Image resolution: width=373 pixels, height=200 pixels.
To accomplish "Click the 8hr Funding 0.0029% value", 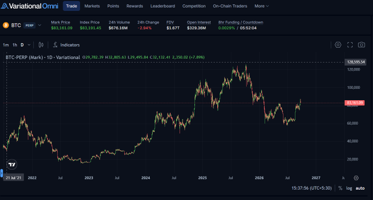I will pyautogui.click(x=227, y=28).
